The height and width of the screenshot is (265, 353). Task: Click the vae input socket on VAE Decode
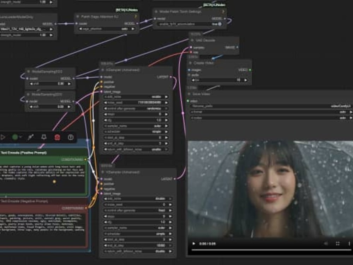point(191,52)
